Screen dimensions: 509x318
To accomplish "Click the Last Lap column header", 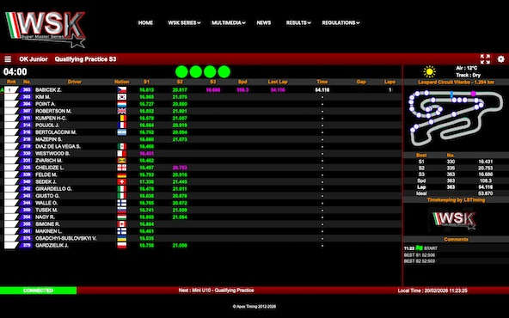I will [x=278, y=82].
